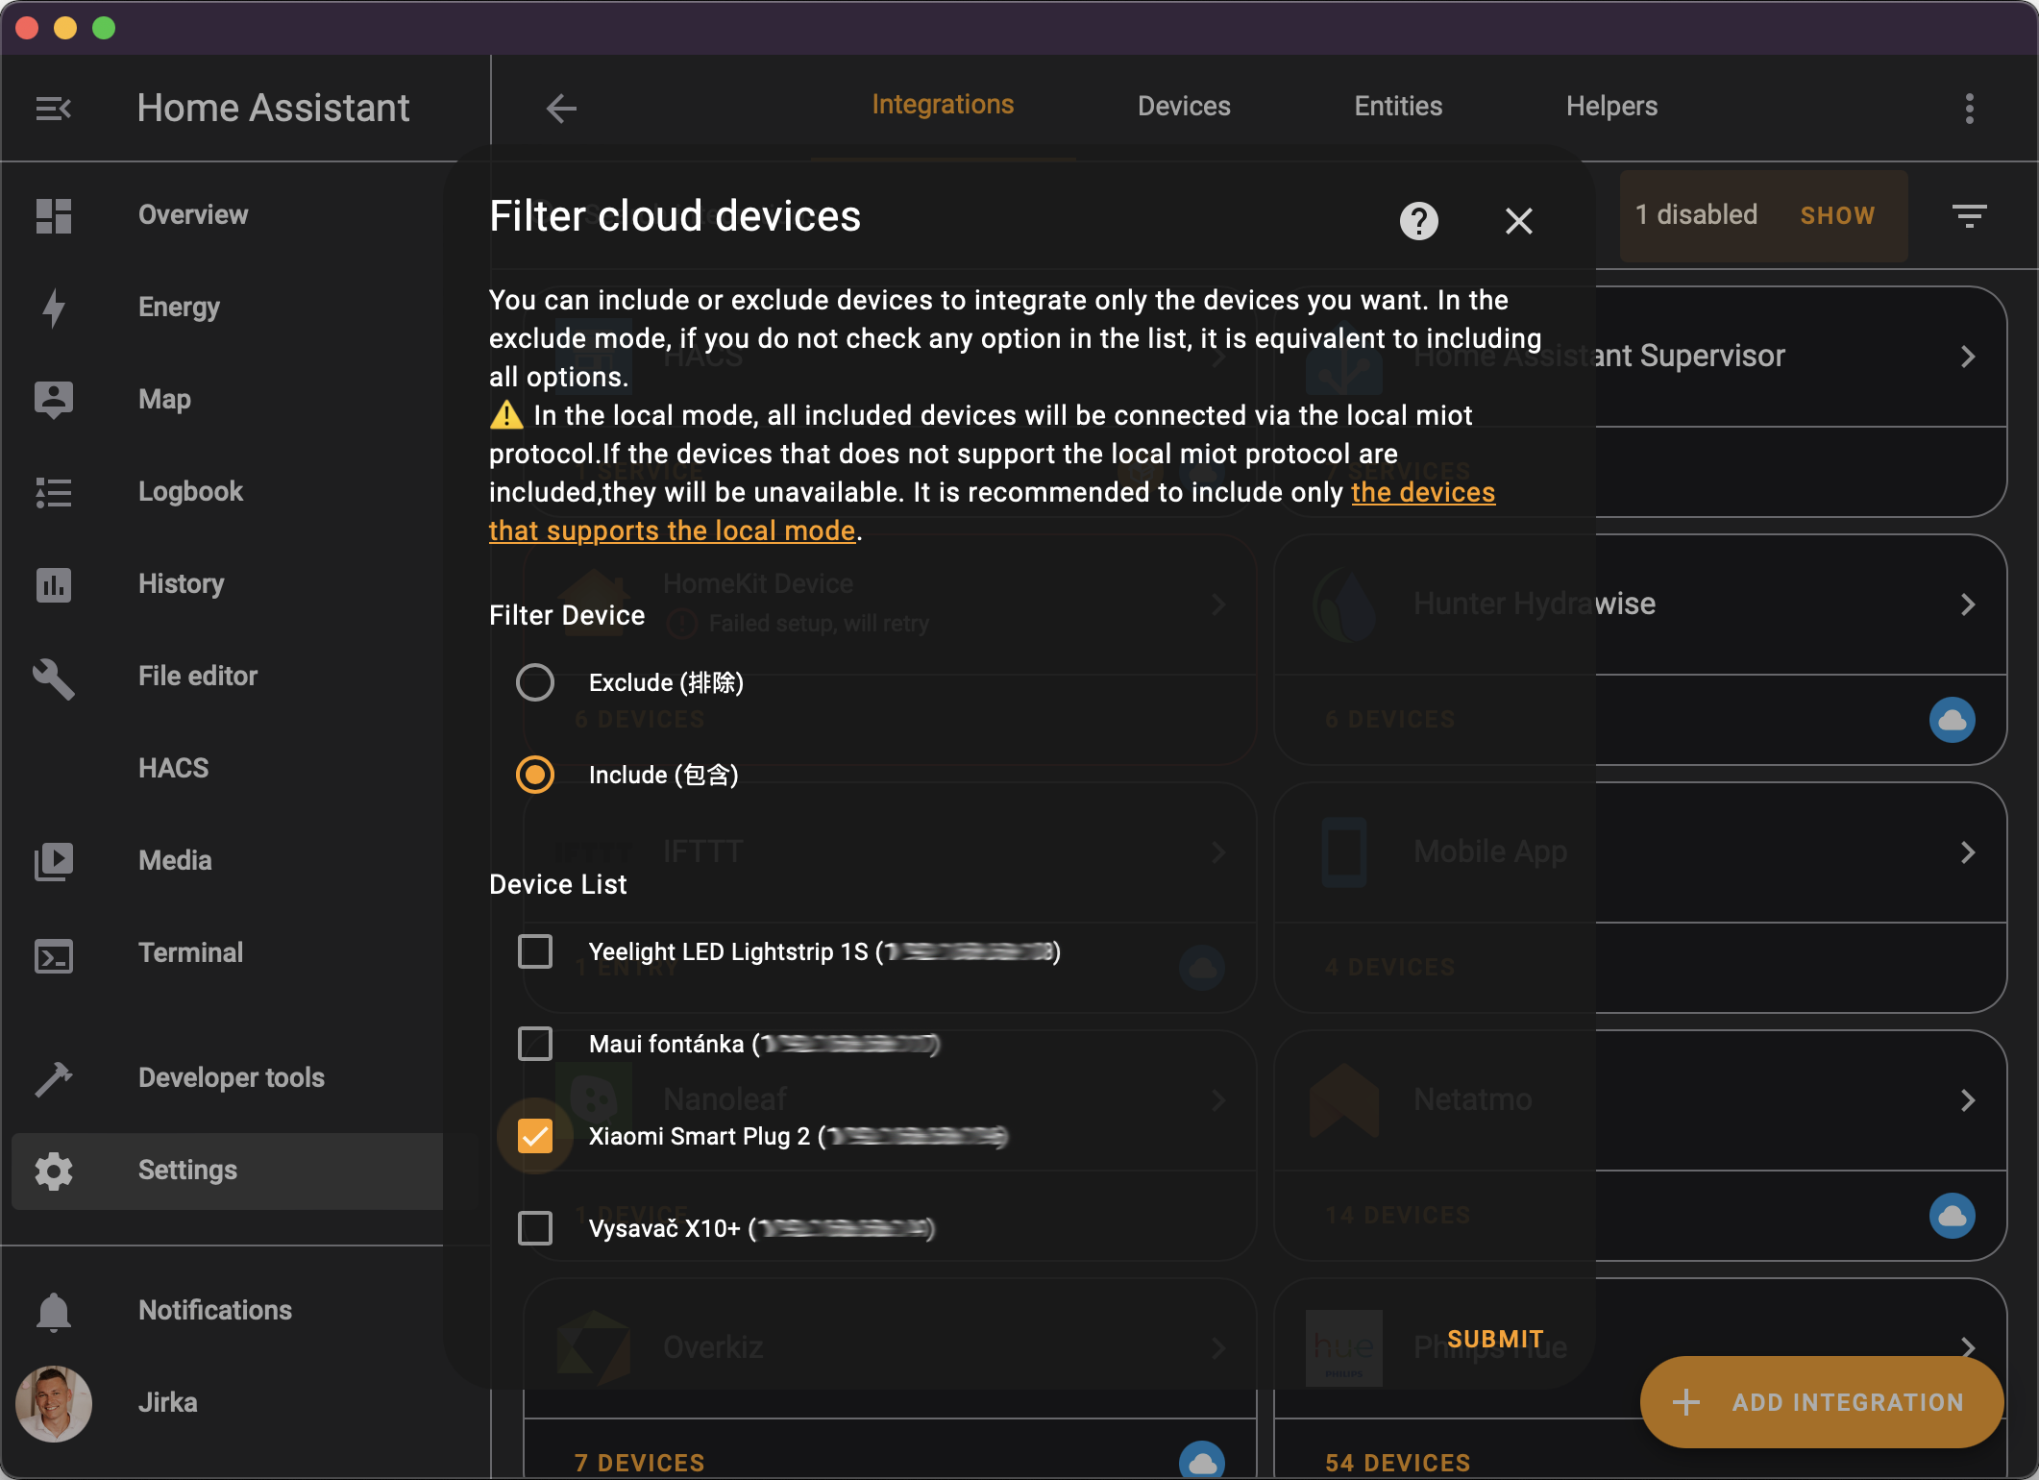Image resolution: width=2039 pixels, height=1480 pixels.
Task: Open the 7 DEVICES link
Action: tap(639, 1463)
